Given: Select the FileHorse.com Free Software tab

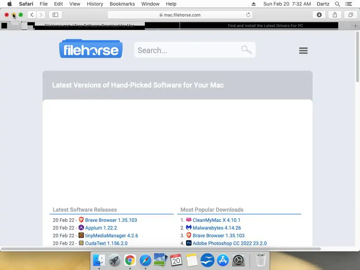Looking at the screenshot, I should [x=90, y=26].
